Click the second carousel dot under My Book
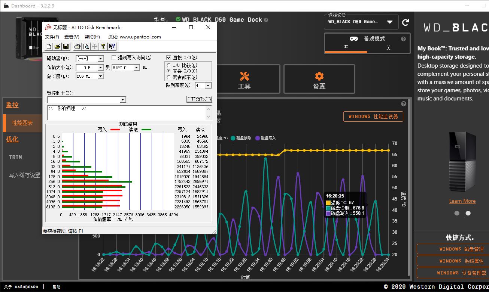The image size is (489, 292). (468, 213)
